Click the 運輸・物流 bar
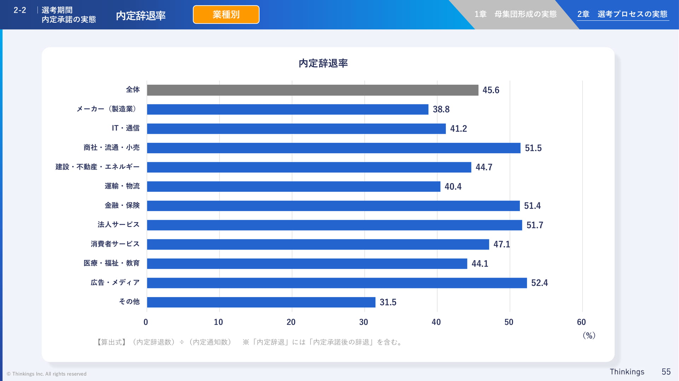Image resolution: width=679 pixels, height=381 pixels. coord(294,186)
